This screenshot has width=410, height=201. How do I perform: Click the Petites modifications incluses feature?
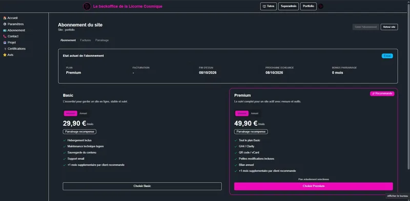[257, 159]
